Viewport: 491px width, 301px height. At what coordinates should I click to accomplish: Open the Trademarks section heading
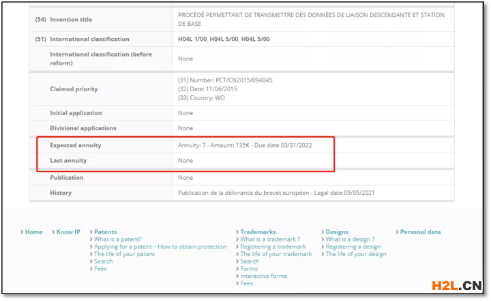pos(258,232)
